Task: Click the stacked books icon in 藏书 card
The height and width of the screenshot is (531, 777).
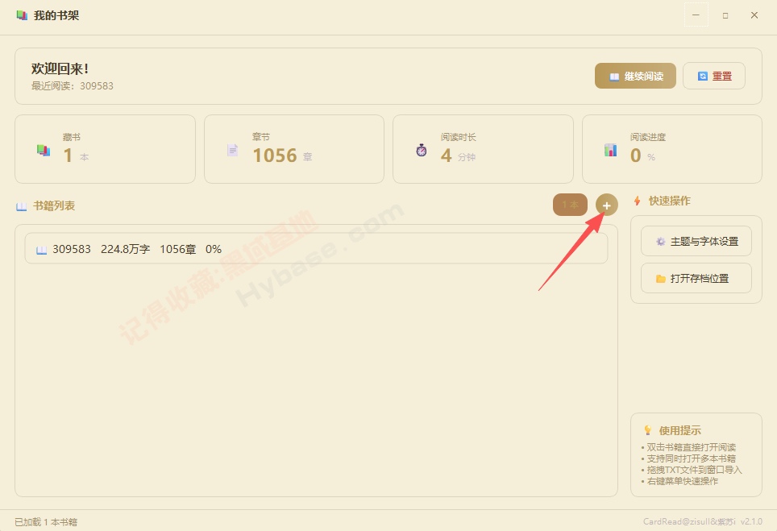Action: pos(44,150)
